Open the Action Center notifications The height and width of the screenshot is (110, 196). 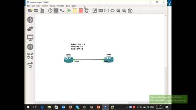[167, 107]
